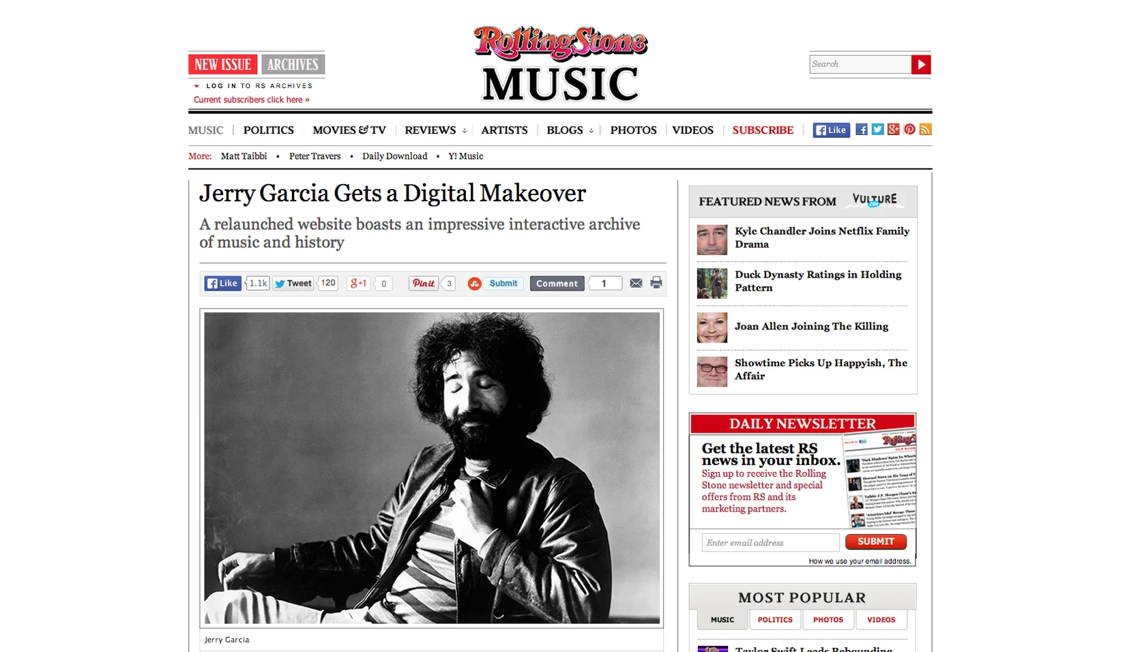Open Showtime Picks Up Happyish headline

tap(821, 369)
